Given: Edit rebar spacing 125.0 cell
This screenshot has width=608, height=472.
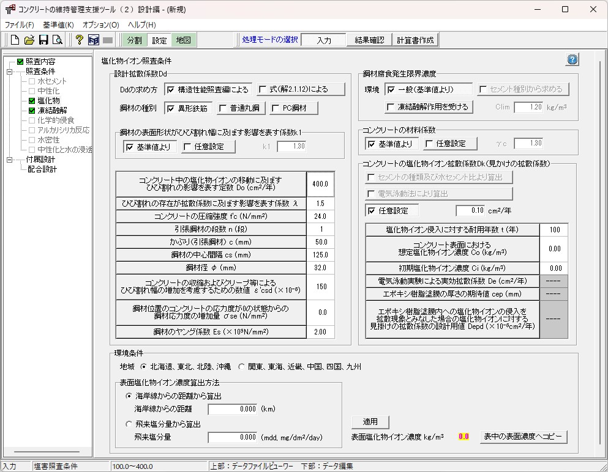Looking at the screenshot, I should coord(320,255).
